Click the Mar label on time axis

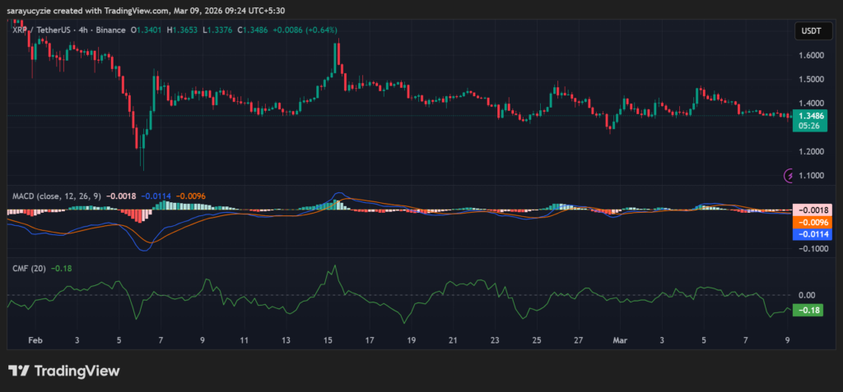[619, 339]
